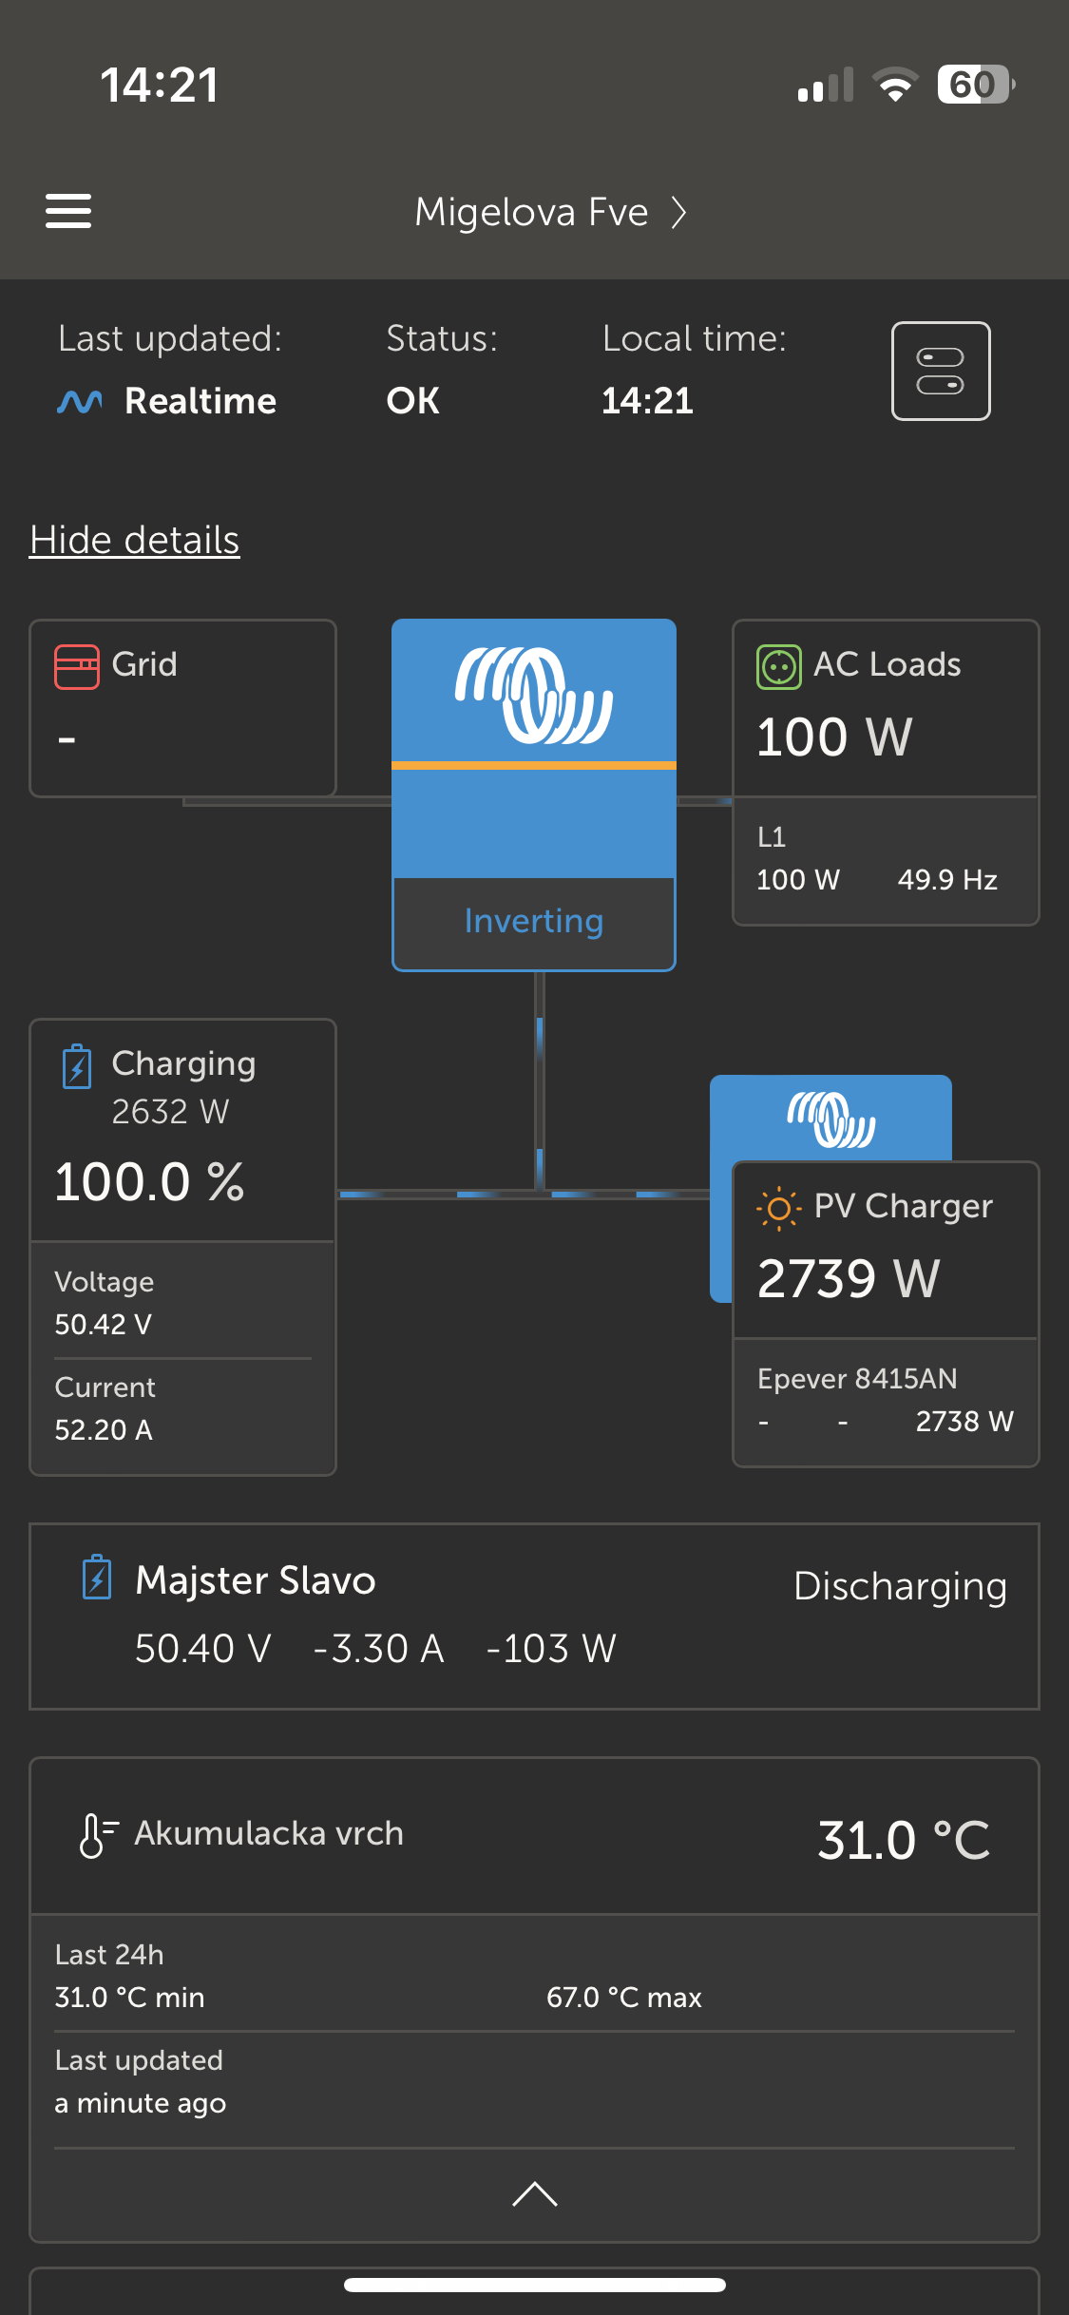Tap the Majster Slavo battery icon

(97, 1578)
